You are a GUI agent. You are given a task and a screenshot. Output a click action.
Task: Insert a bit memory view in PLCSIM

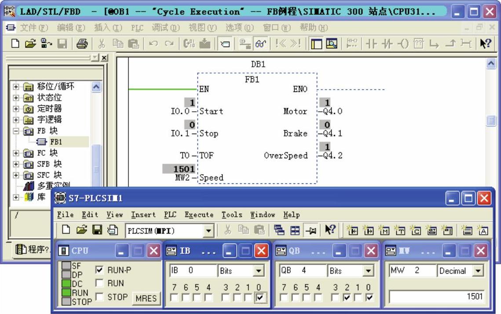(x=384, y=230)
